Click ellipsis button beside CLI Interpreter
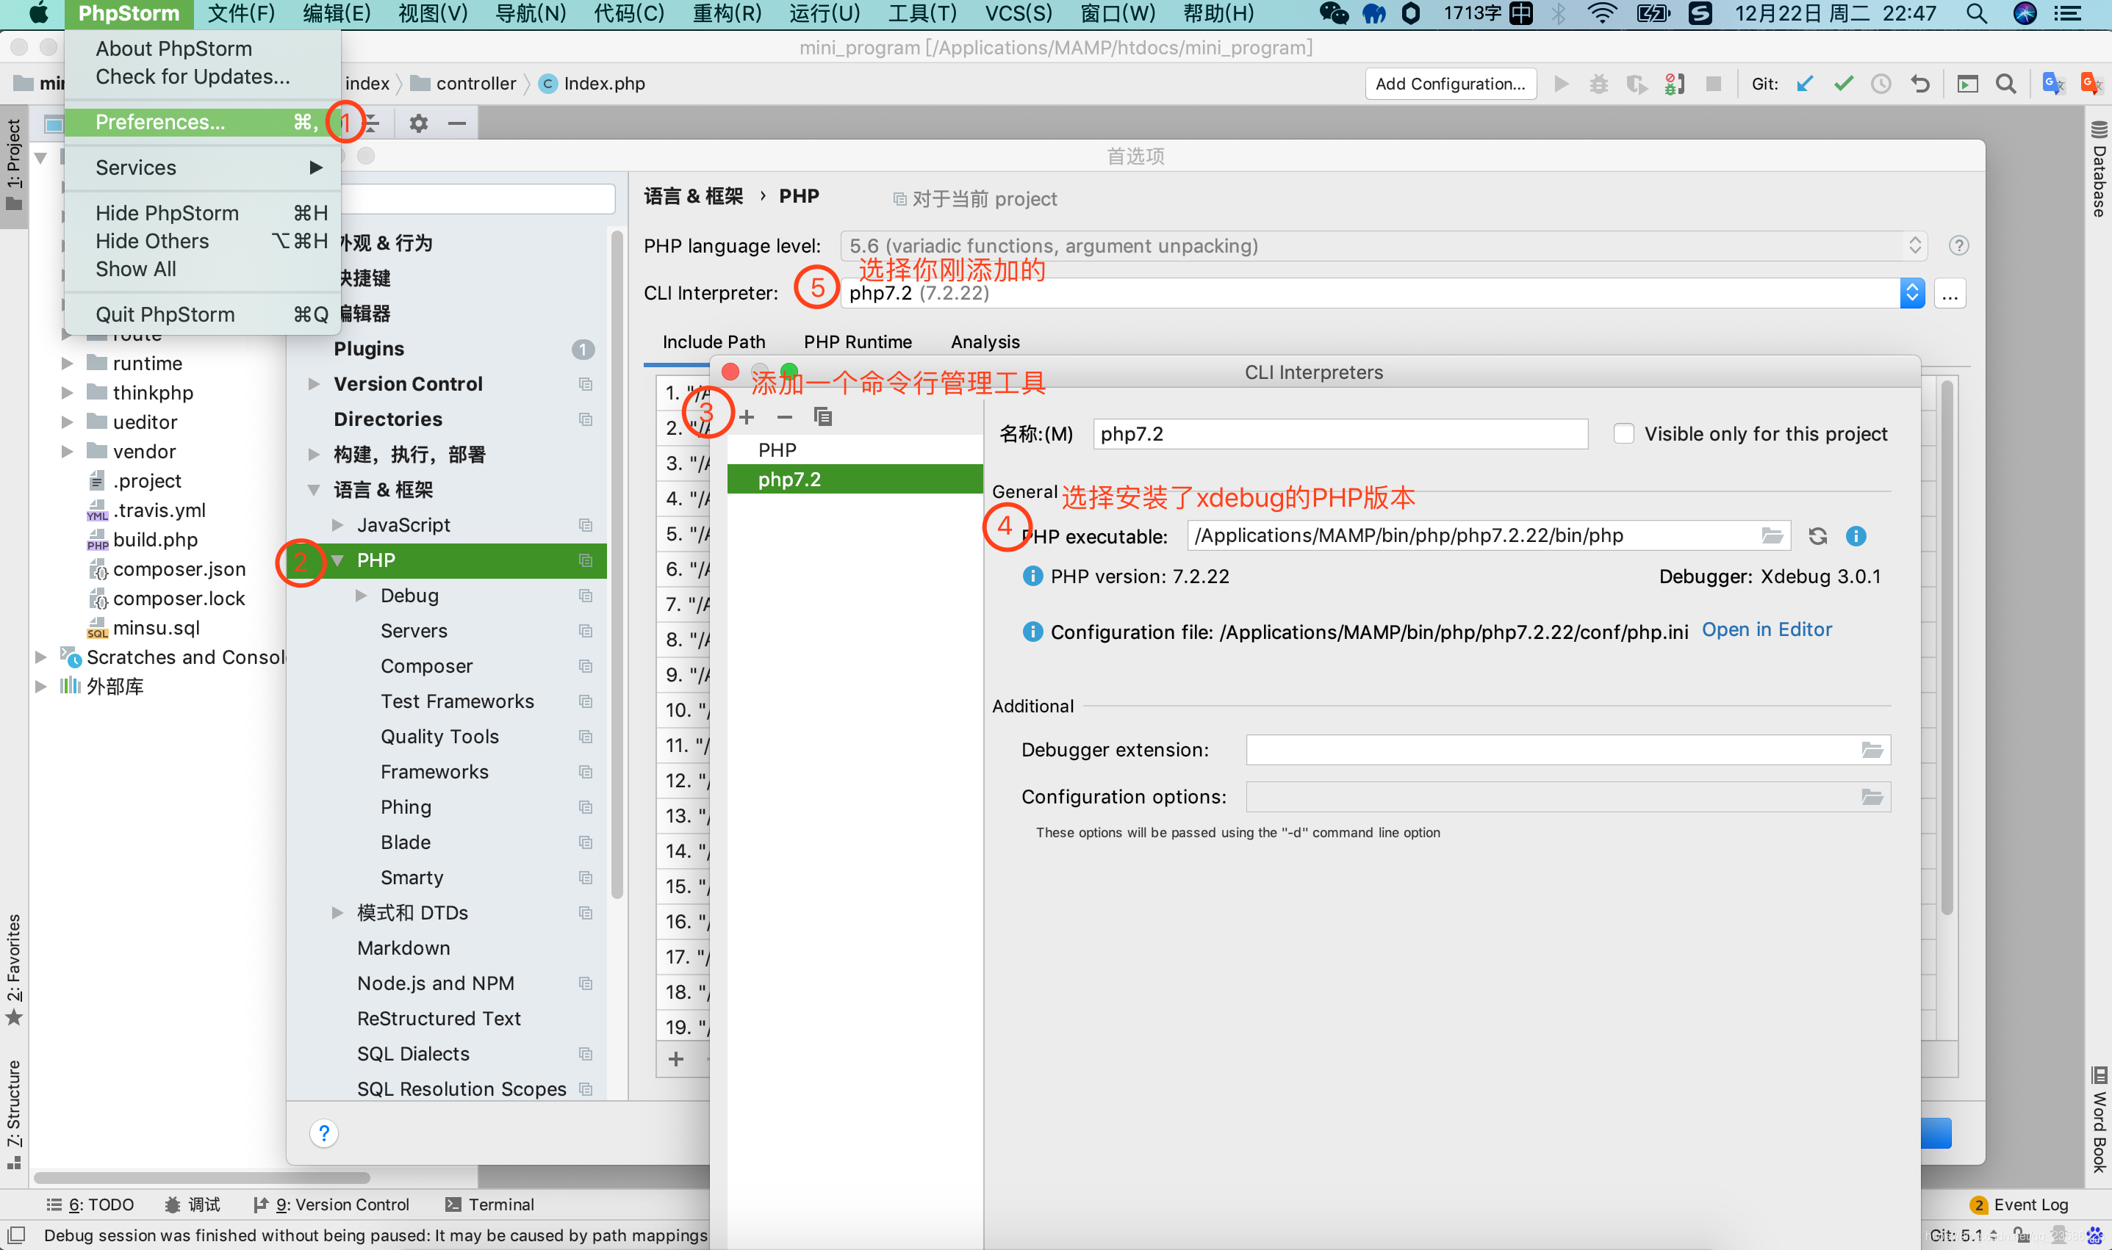Image resolution: width=2112 pixels, height=1250 pixels. pos(1950,293)
